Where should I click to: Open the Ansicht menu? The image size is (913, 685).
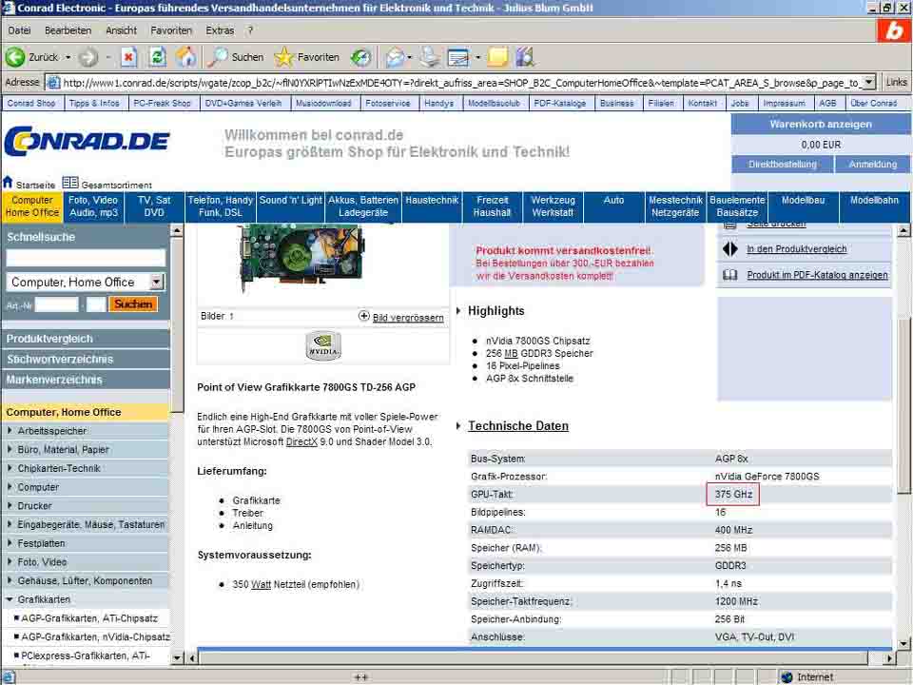(x=121, y=30)
